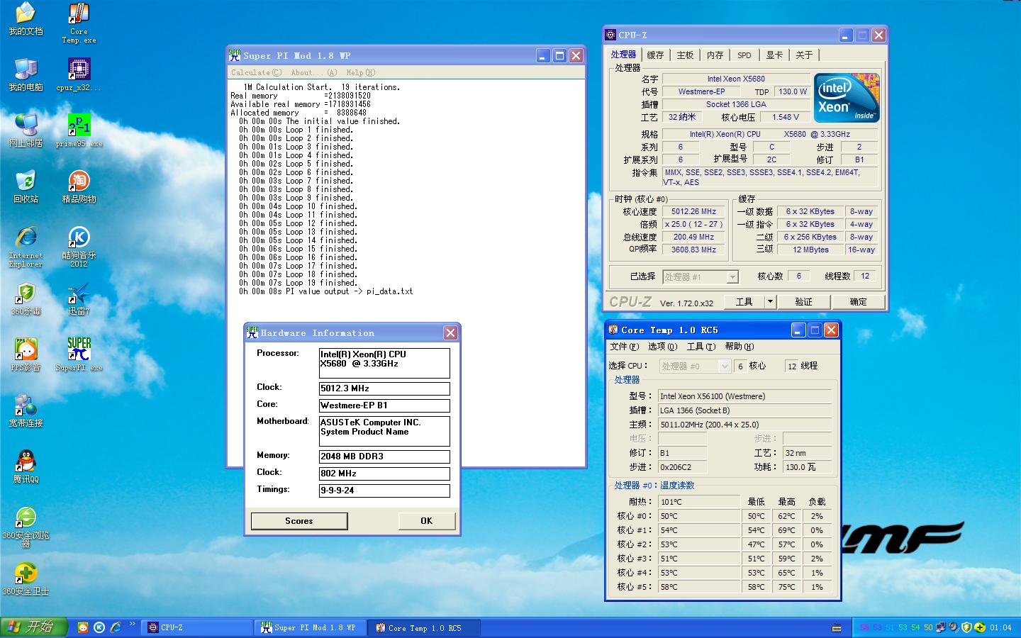The image size is (1021, 638).
Task: Select the 迅雷7 desktop shortcut
Action: click(x=79, y=299)
